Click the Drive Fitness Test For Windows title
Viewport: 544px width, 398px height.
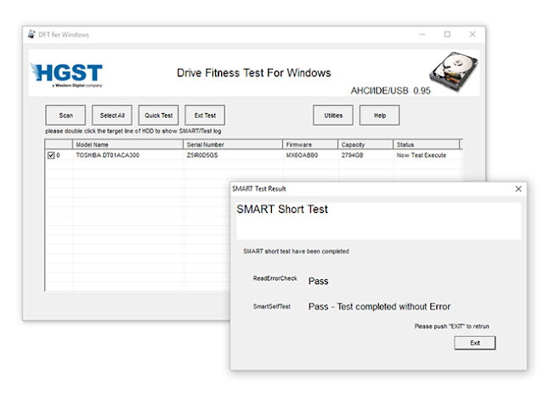coord(253,73)
